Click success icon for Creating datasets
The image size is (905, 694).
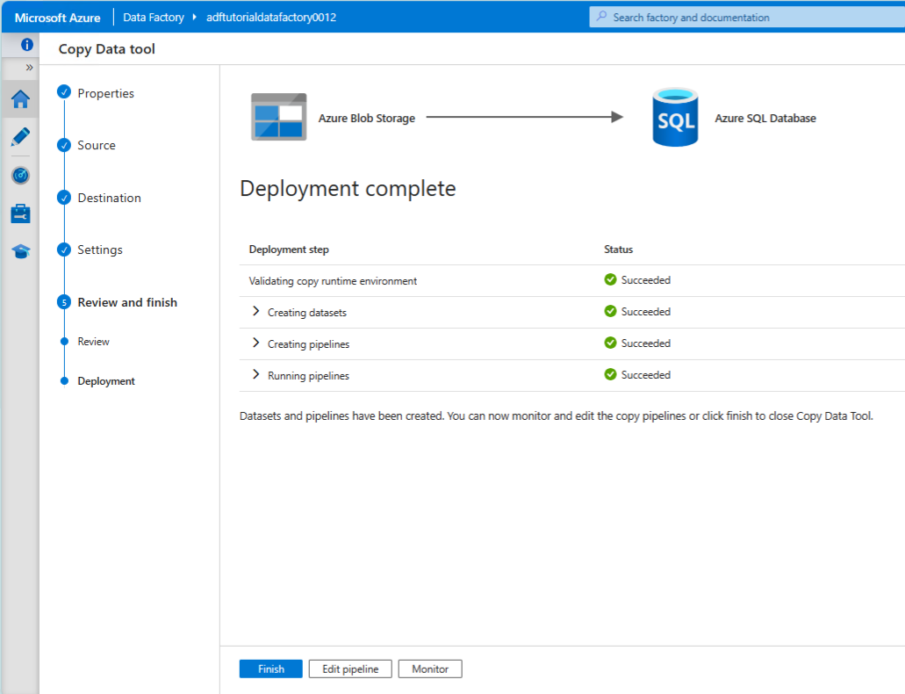(610, 312)
